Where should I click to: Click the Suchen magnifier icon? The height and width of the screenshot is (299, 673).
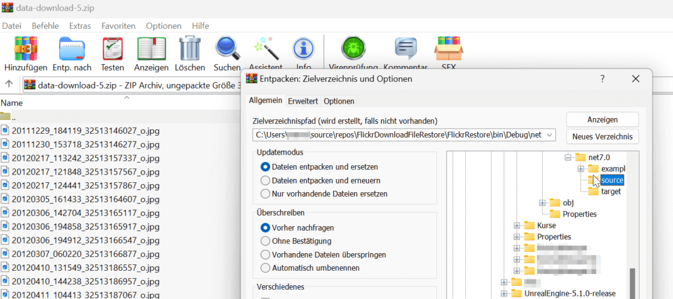tap(227, 50)
